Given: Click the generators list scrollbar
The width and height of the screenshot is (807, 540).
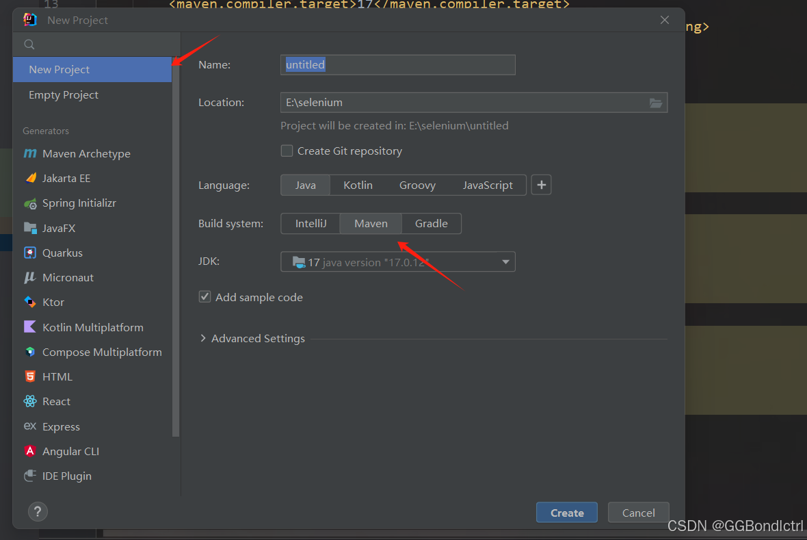Looking at the screenshot, I should tap(176, 247).
